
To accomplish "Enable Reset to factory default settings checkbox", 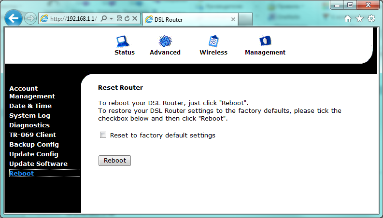I will (x=103, y=136).
